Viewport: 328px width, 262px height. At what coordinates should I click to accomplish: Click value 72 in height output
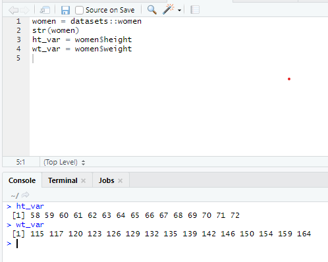[235, 215]
